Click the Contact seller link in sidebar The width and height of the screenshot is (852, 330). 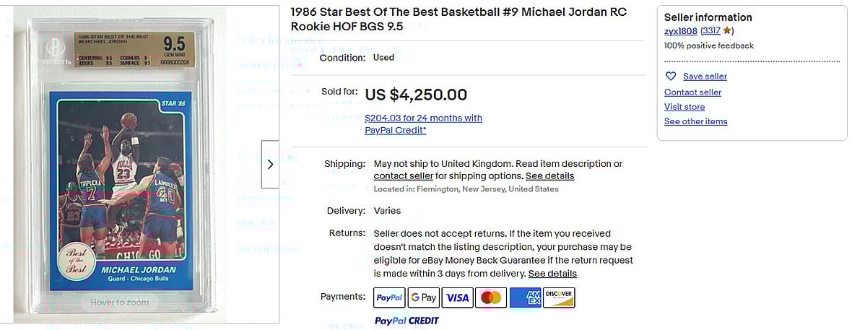click(692, 92)
